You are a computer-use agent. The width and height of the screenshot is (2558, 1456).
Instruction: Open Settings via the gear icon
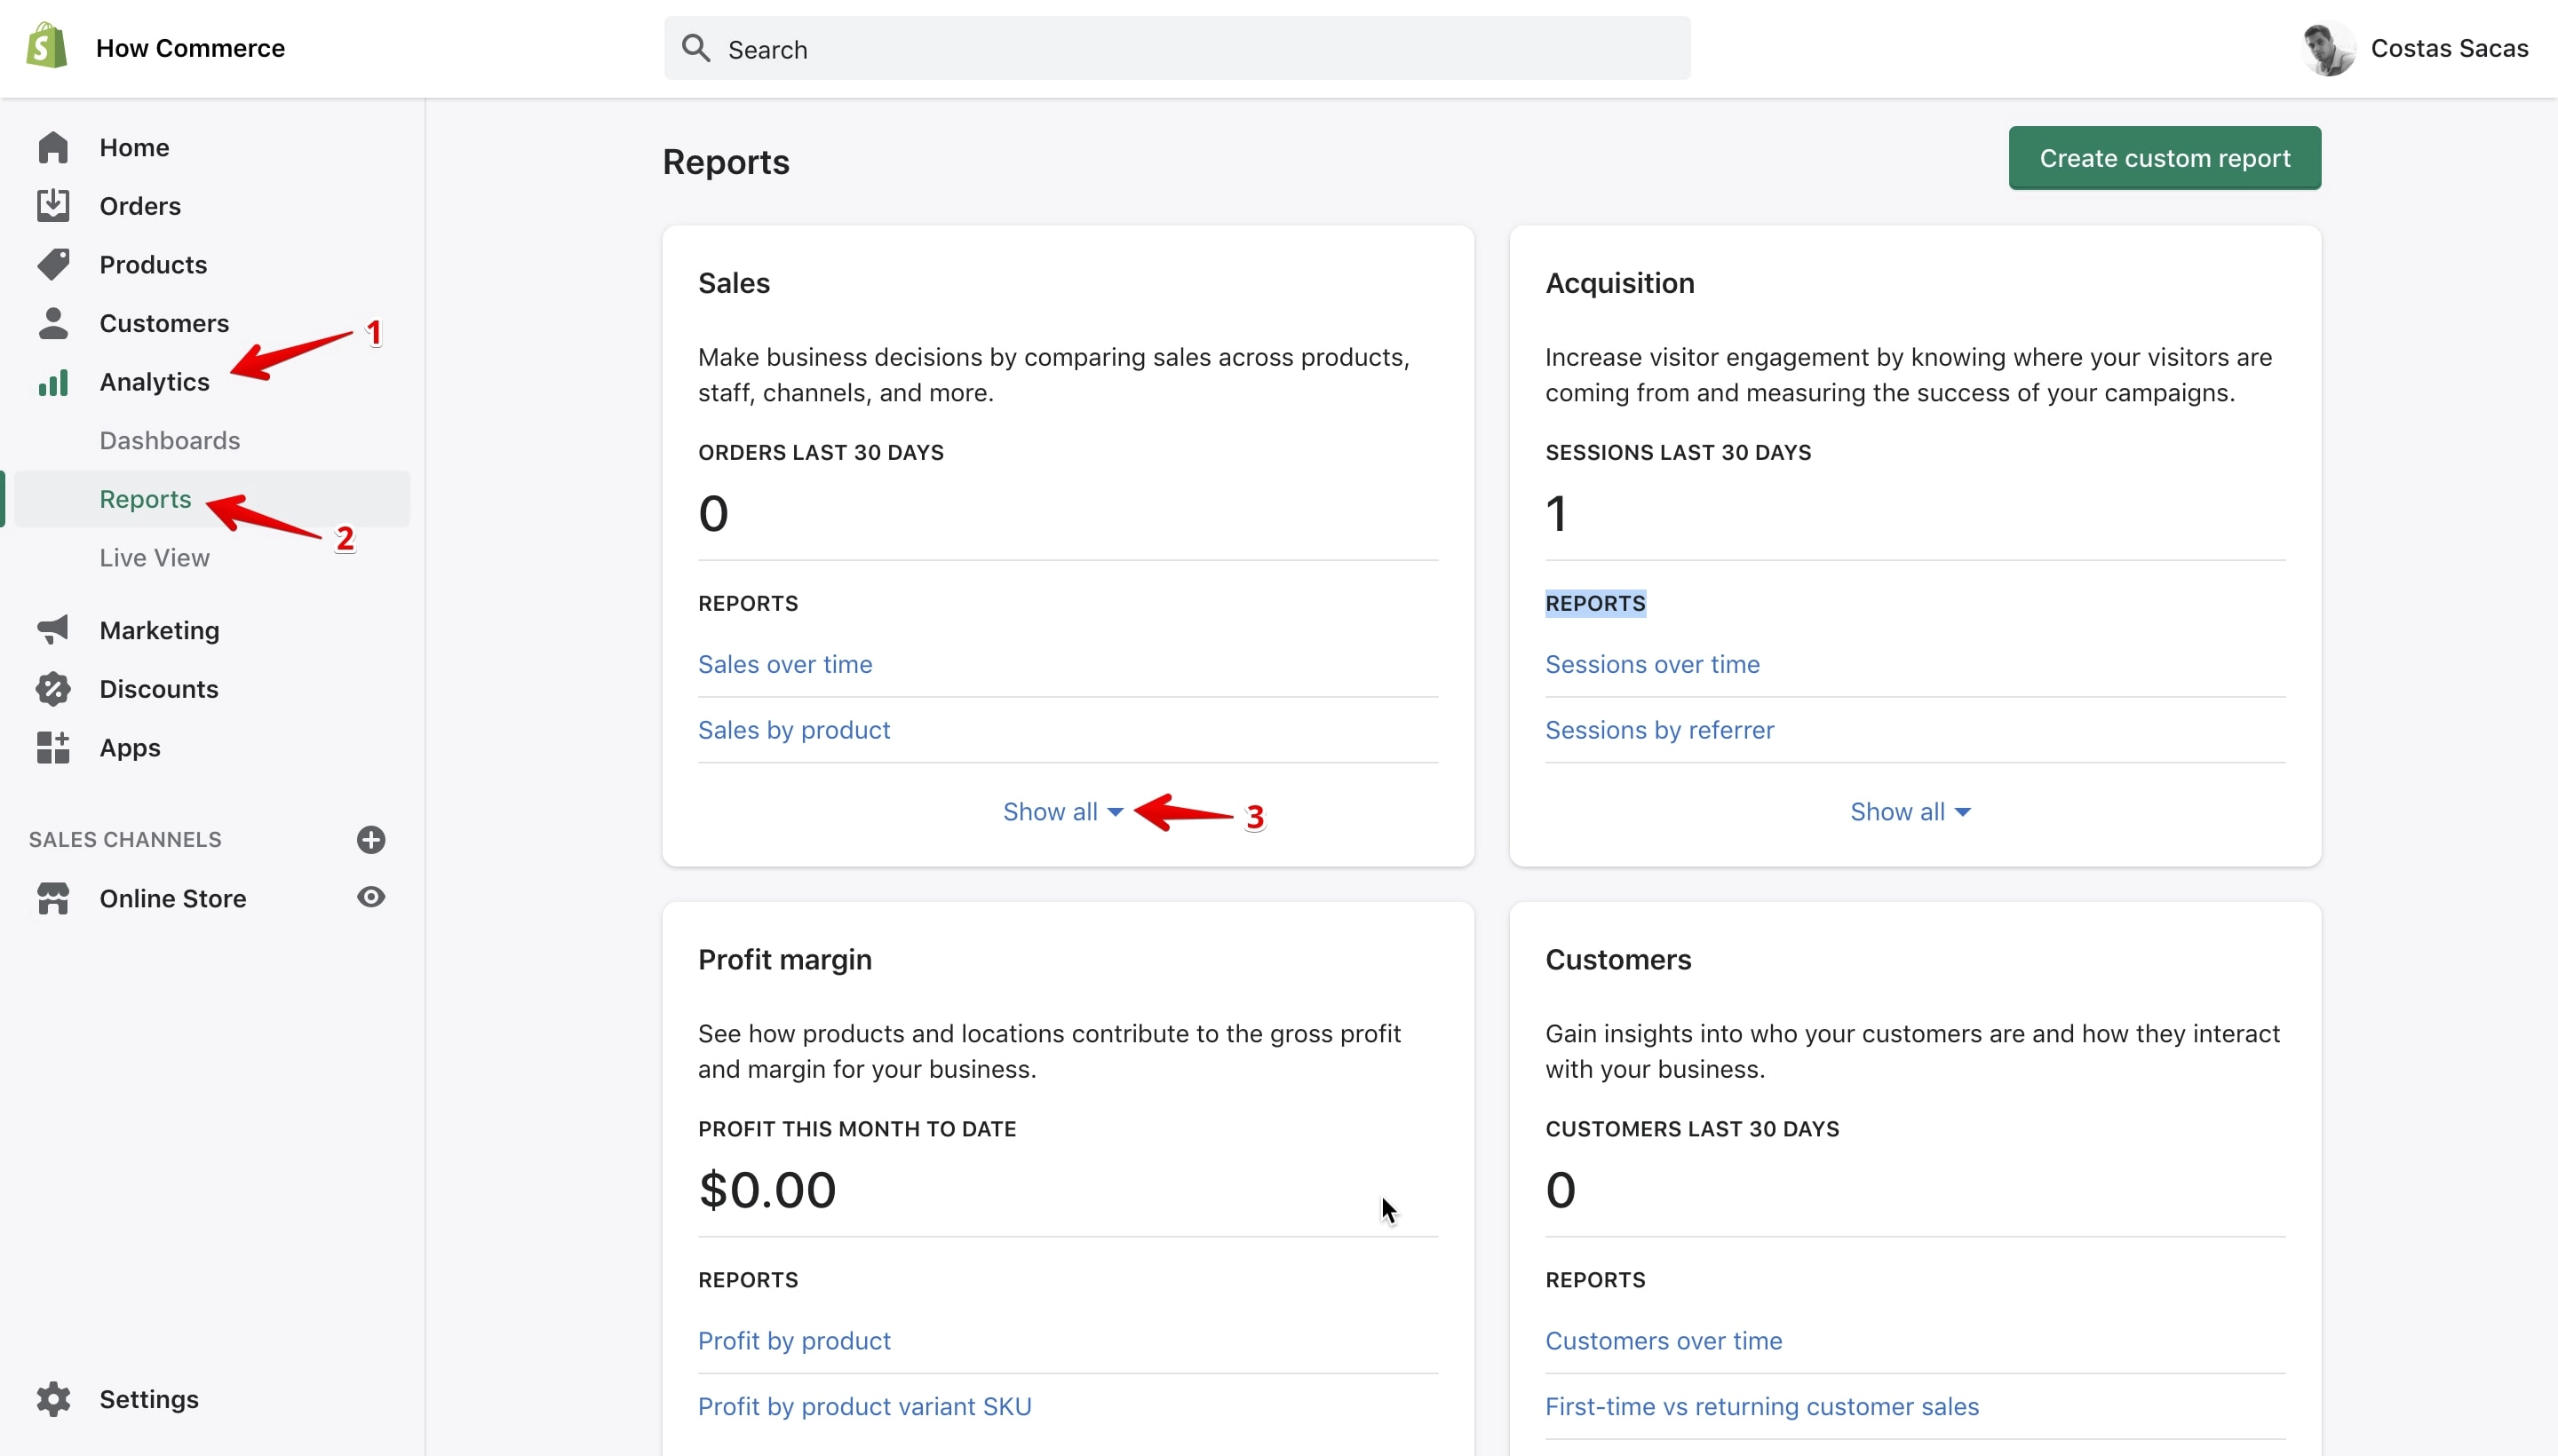[x=53, y=1398]
